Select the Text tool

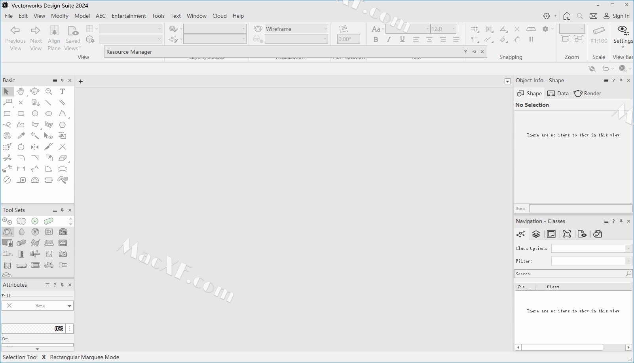coord(63,91)
